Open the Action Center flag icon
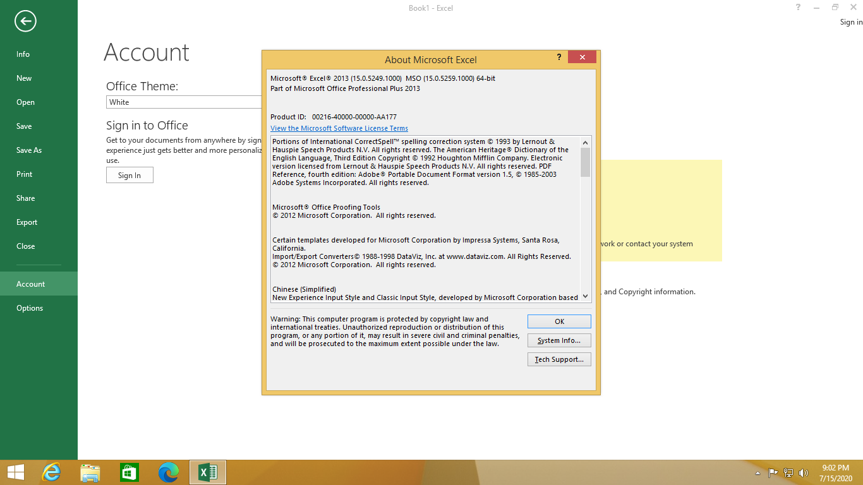This screenshot has height=485, width=863. pos(773,472)
